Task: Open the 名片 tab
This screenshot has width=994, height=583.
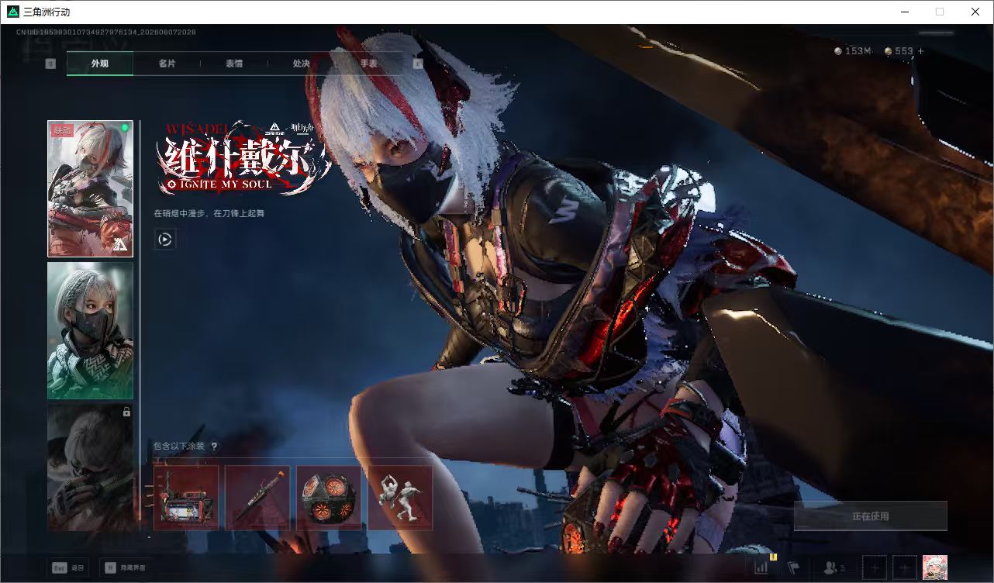Action: pyautogui.click(x=167, y=64)
